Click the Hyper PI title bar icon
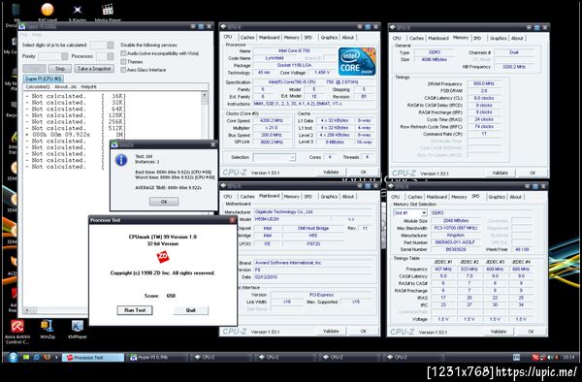This screenshot has width=582, height=382. [x=22, y=27]
